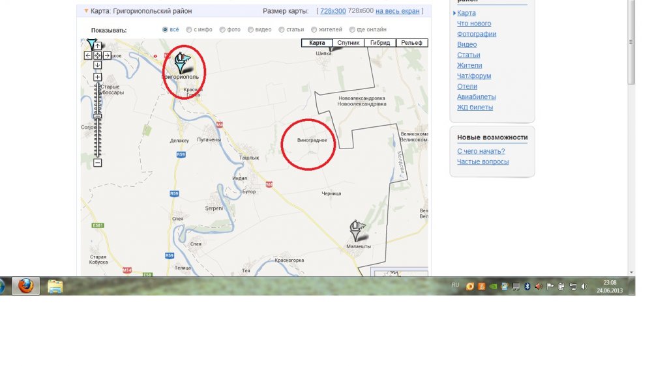Viewport: 652px width, 366px height.
Task: Open the 'Статьи' sidebar link
Action: pyautogui.click(x=469, y=55)
